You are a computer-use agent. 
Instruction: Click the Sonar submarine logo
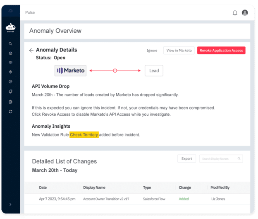pos(10,27)
